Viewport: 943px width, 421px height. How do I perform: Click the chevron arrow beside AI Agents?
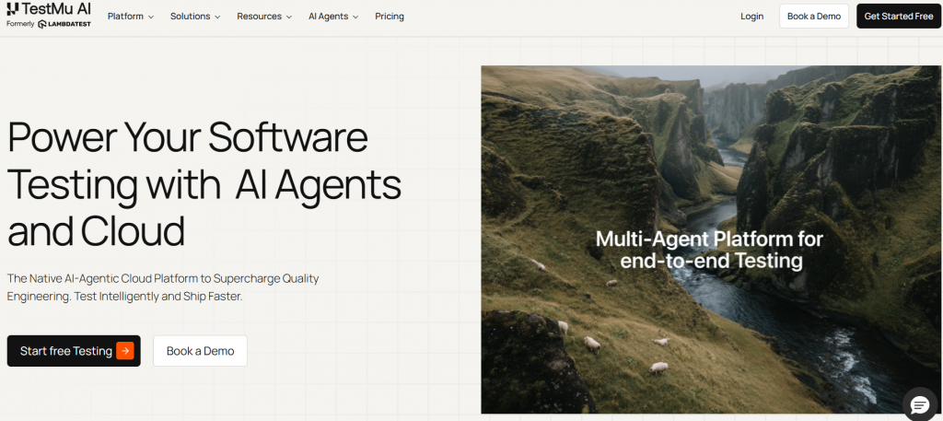pyautogui.click(x=355, y=17)
